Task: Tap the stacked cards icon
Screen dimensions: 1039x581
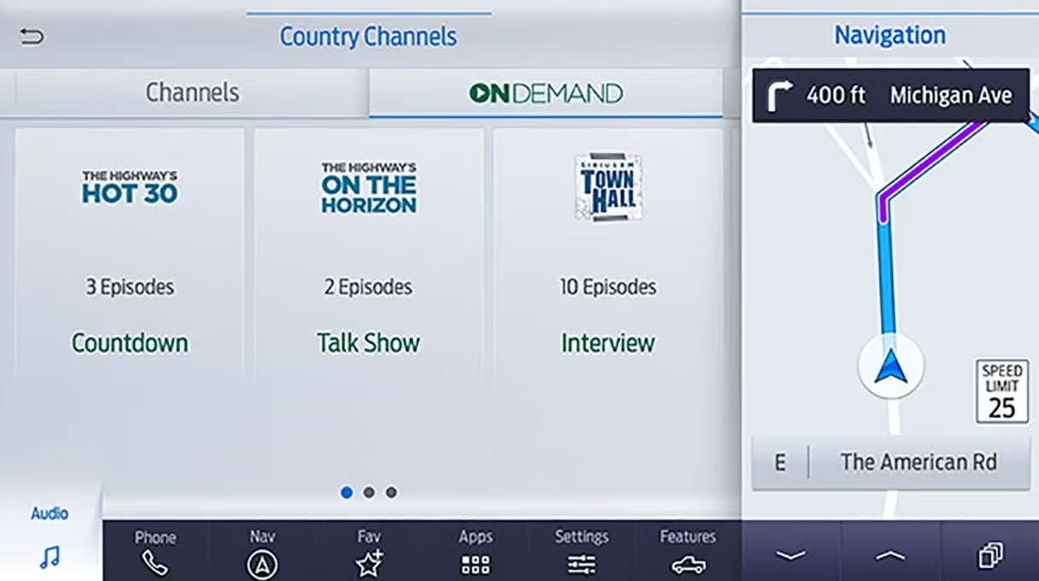Action: (990, 556)
